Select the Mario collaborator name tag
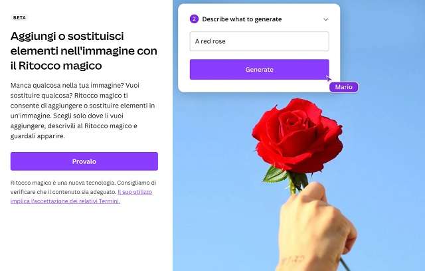This screenshot has height=271, width=425. coord(344,87)
